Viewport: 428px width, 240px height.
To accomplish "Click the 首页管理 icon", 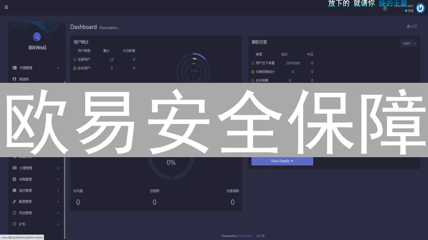I will [x=15, y=190].
